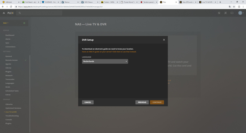Open Scheduled Tasks settings

coord(12,91)
